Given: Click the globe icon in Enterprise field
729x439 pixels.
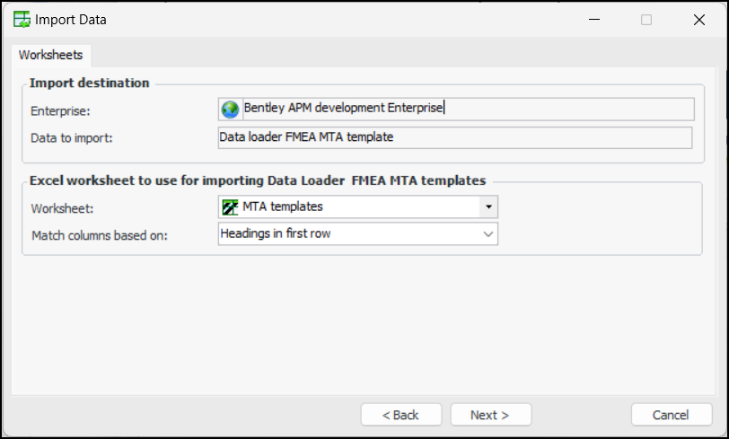Looking at the screenshot, I should [x=231, y=109].
